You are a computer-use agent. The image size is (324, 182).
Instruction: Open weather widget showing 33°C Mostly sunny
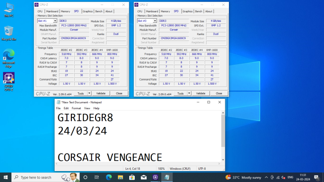point(243,177)
